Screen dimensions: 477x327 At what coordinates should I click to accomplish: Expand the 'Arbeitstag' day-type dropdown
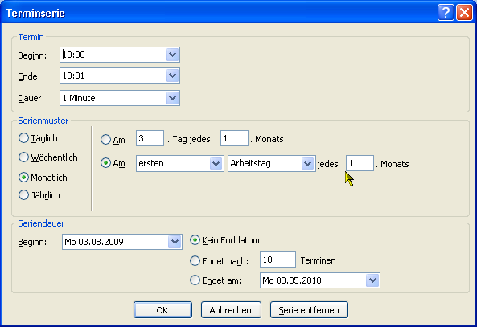pyautogui.click(x=307, y=164)
